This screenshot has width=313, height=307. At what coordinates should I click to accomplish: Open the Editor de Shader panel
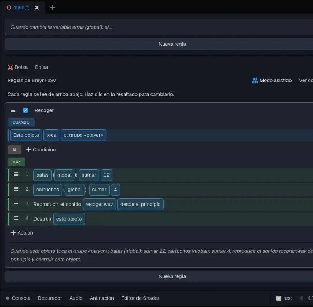click(x=140, y=298)
